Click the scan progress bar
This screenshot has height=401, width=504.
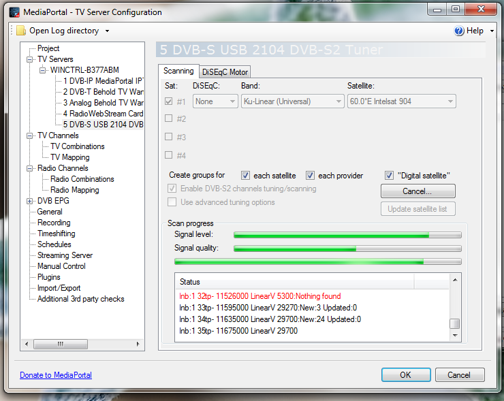coord(317,261)
